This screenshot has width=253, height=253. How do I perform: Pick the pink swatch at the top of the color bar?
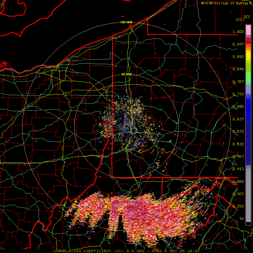(248, 30)
